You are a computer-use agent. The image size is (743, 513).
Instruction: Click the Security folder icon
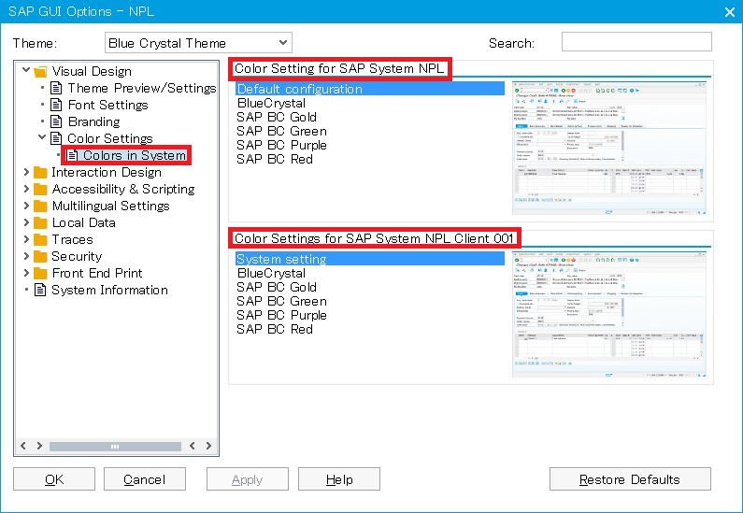point(40,256)
